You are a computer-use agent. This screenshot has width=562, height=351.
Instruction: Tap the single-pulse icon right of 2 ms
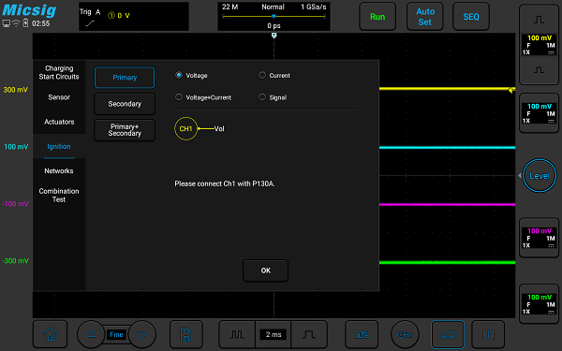[309, 334]
